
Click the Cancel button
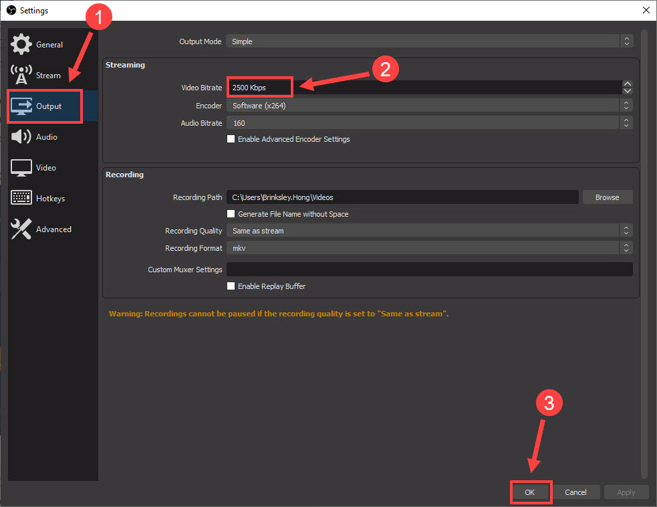[x=575, y=492]
